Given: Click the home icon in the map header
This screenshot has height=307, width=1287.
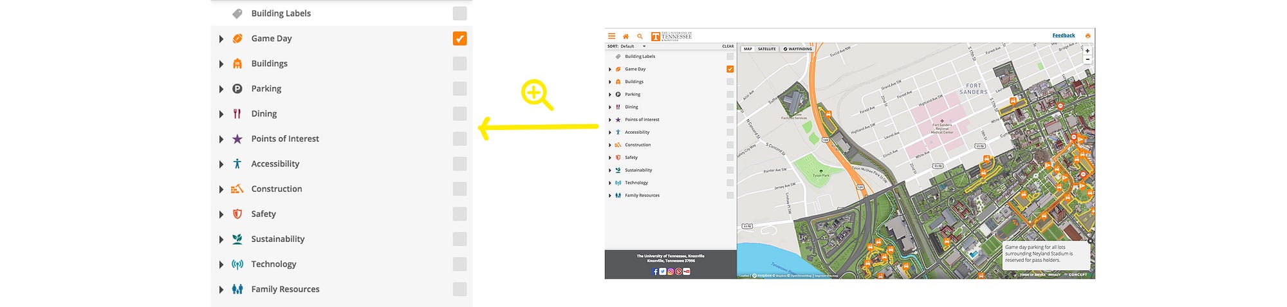Looking at the screenshot, I should [625, 37].
